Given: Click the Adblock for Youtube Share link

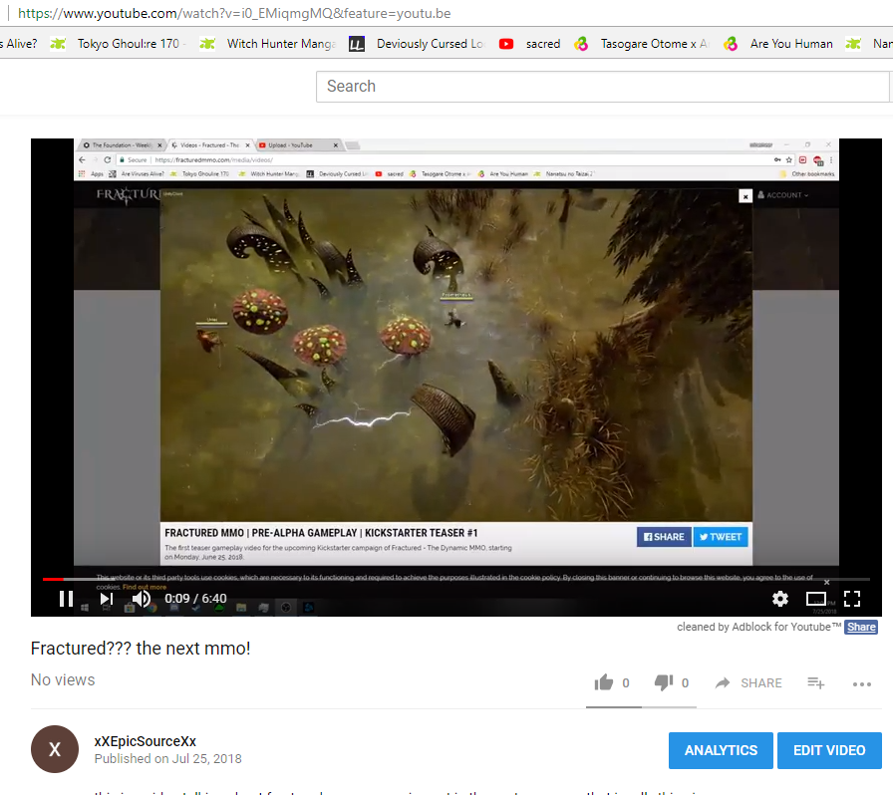Looking at the screenshot, I should 860,627.
